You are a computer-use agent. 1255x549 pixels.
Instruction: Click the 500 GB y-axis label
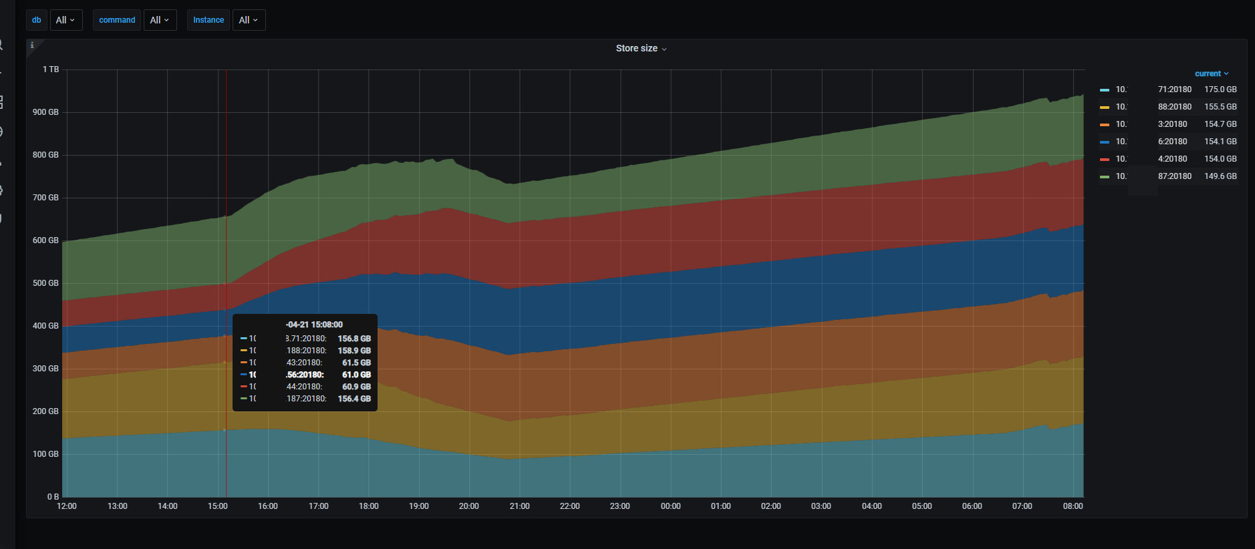click(45, 283)
